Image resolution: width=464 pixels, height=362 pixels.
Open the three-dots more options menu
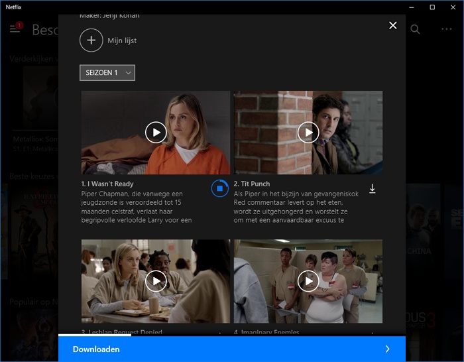447,29
